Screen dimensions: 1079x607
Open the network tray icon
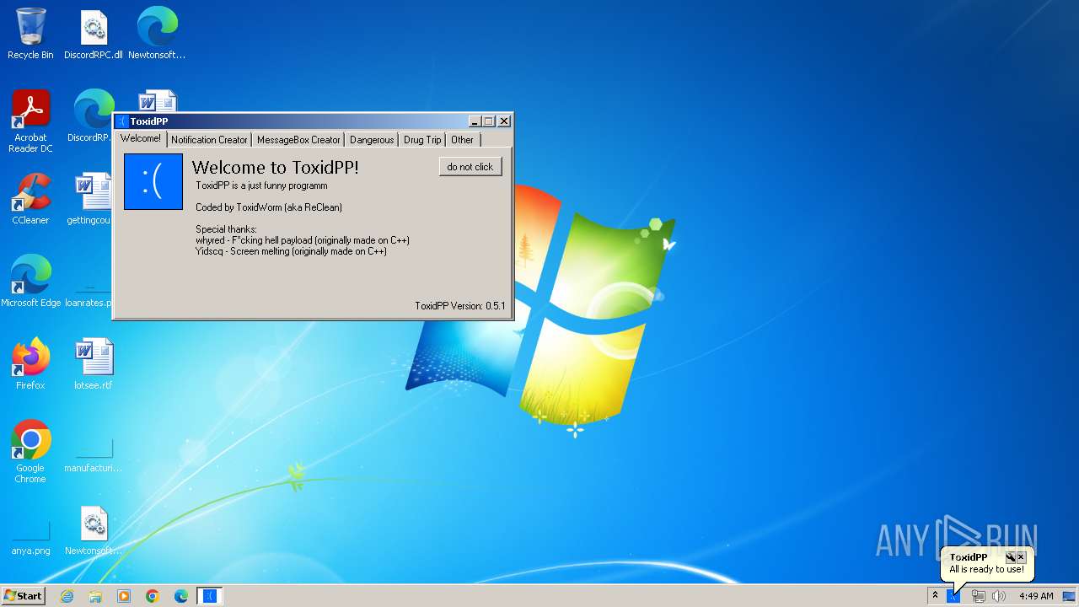click(x=978, y=596)
